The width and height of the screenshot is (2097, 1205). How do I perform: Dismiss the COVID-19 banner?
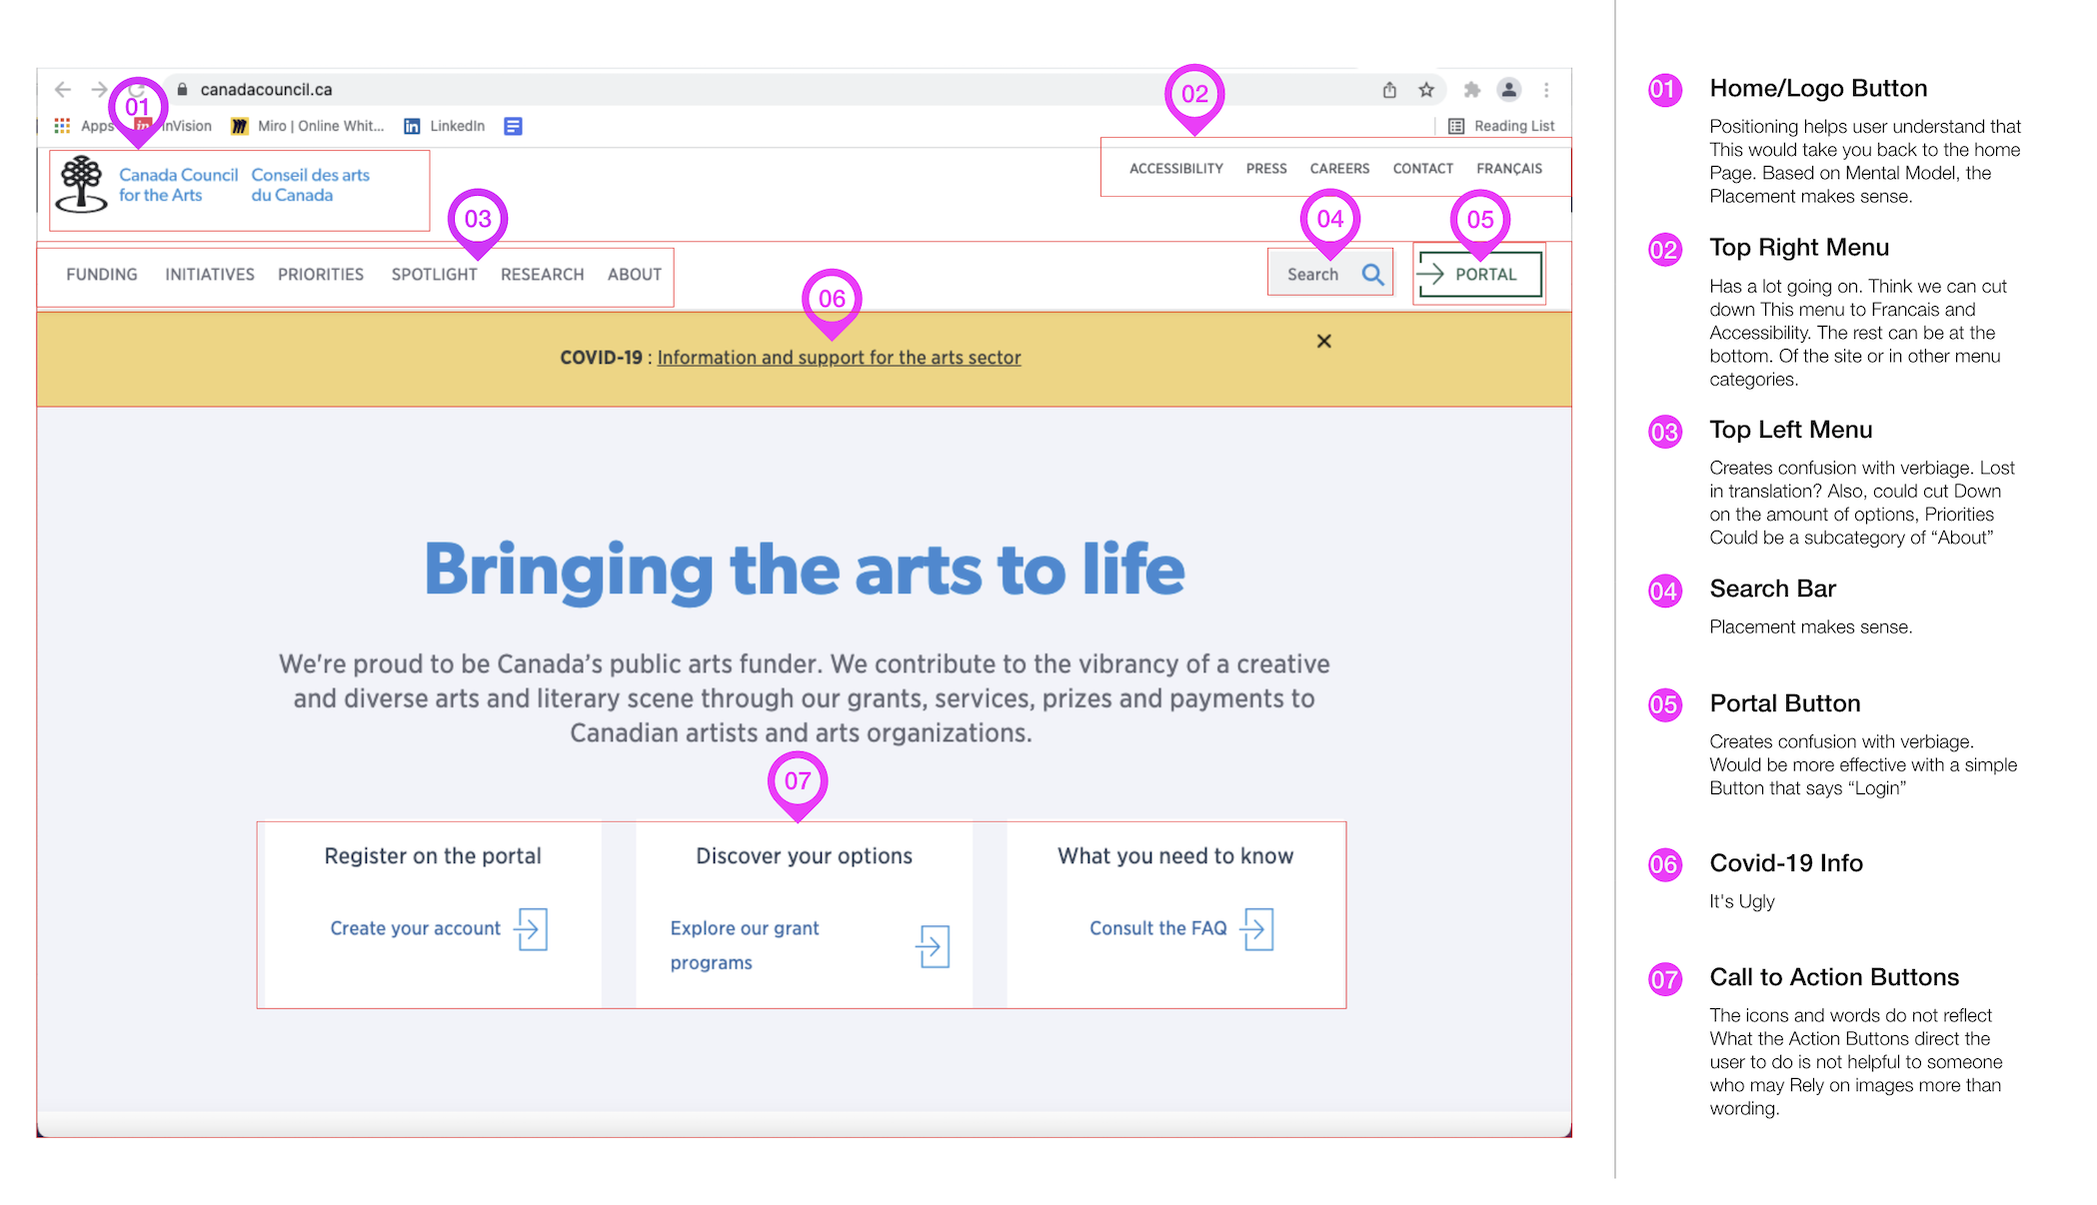(x=1323, y=342)
